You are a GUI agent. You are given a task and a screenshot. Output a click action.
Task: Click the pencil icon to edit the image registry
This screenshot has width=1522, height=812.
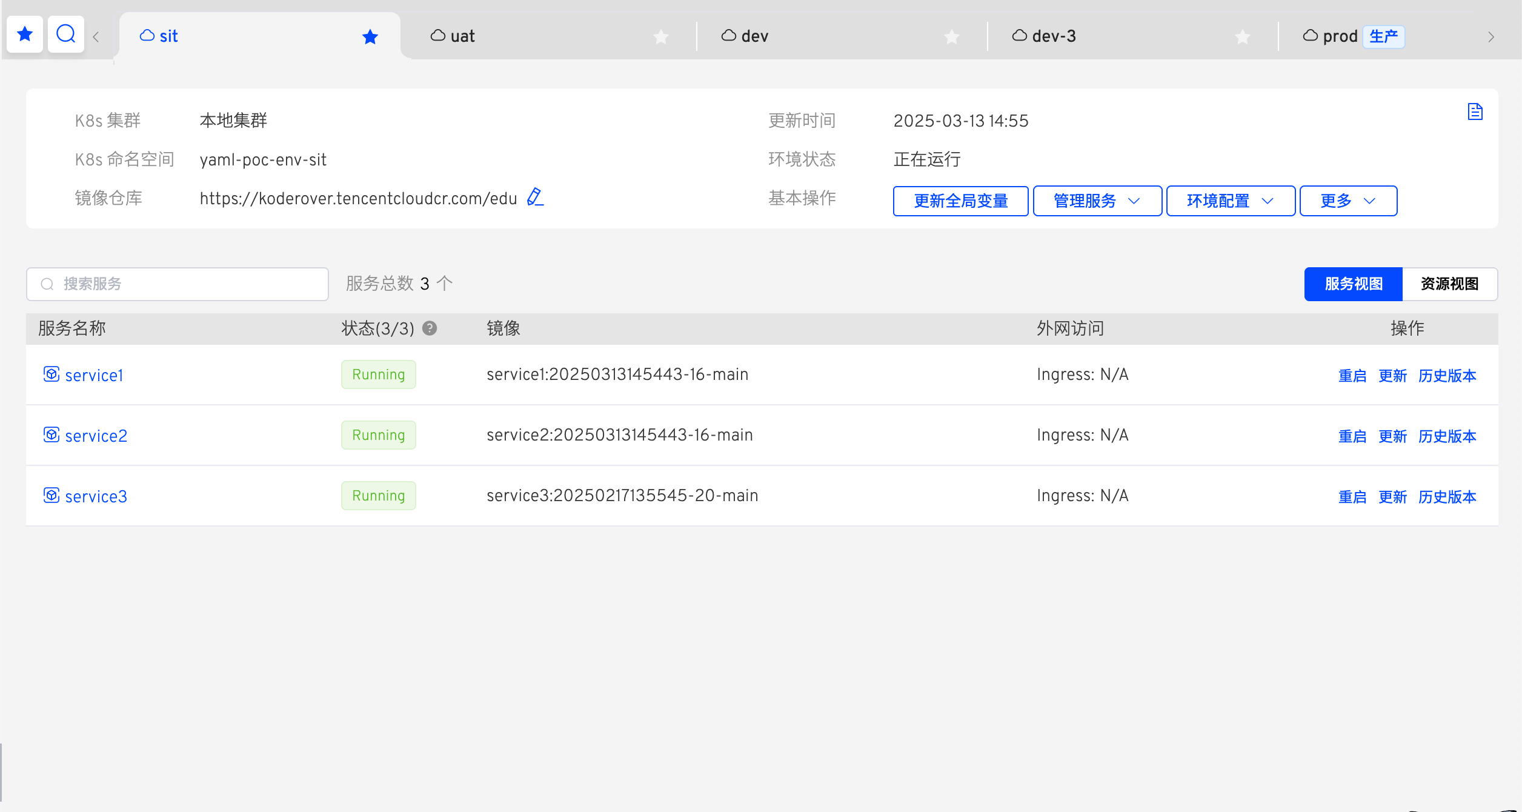pyautogui.click(x=534, y=198)
